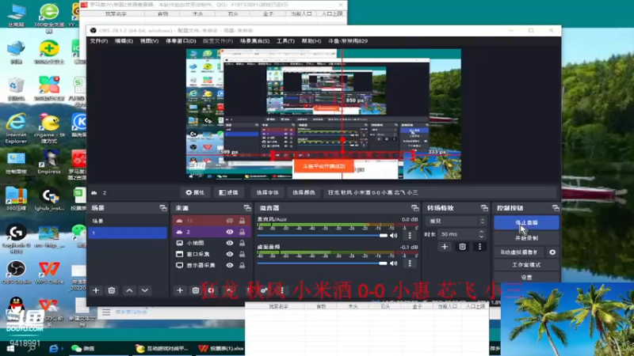Hide the 显示器采集 source
The height and width of the screenshot is (356, 634).
(x=230, y=265)
